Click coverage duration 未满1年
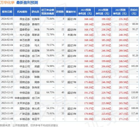Image resolution: width=139 pixels, height=127 pixels. click(72, 35)
